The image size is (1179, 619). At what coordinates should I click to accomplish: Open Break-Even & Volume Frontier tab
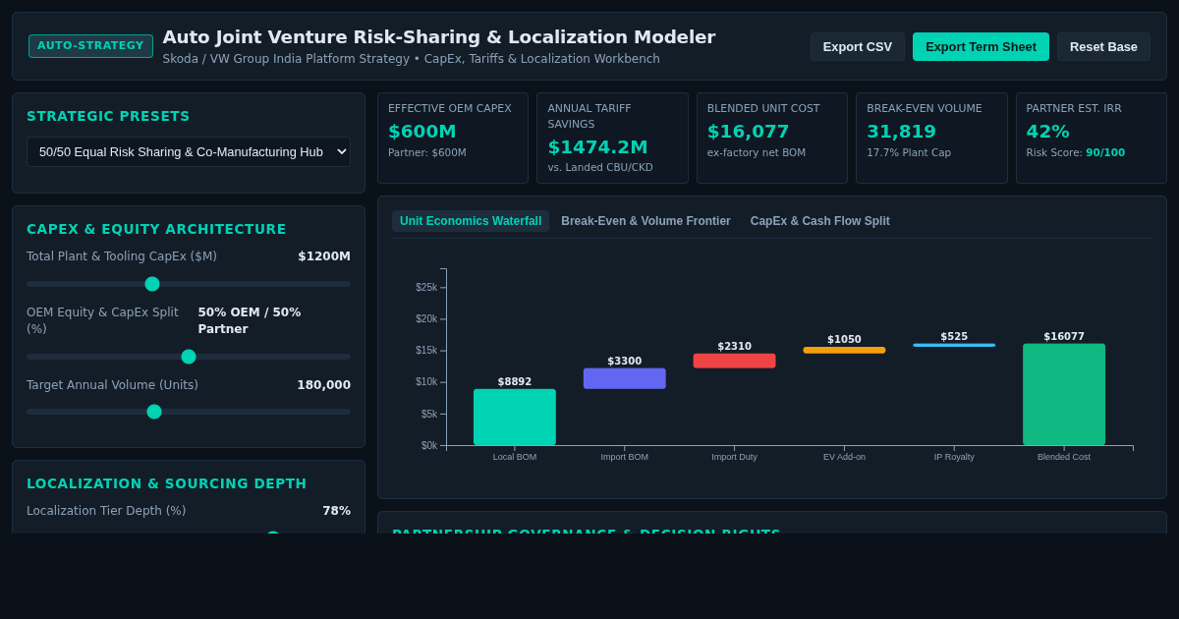(646, 221)
